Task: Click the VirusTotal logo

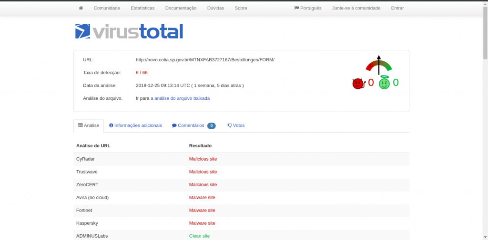Action: click(129, 31)
